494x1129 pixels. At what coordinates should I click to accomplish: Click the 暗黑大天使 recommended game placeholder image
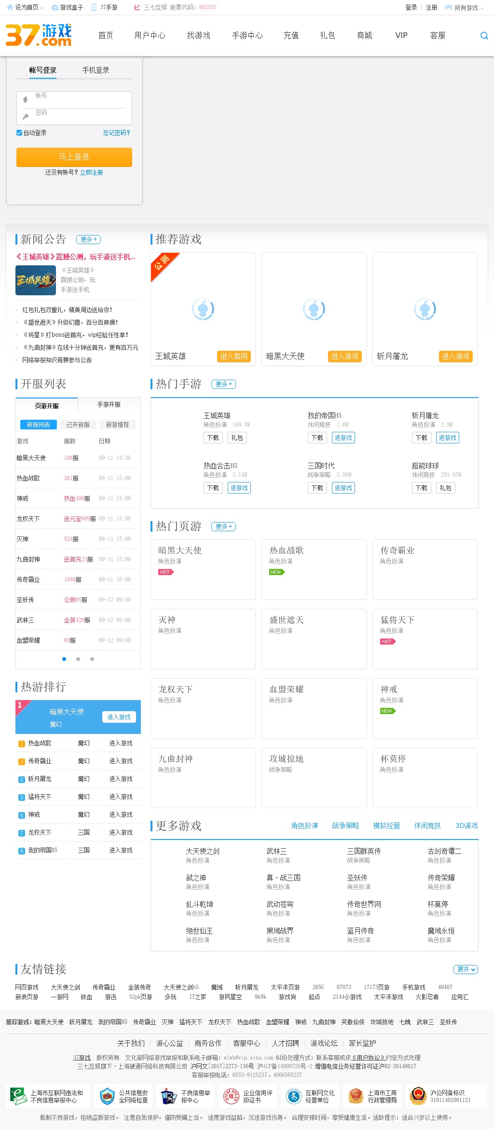click(314, 309)
